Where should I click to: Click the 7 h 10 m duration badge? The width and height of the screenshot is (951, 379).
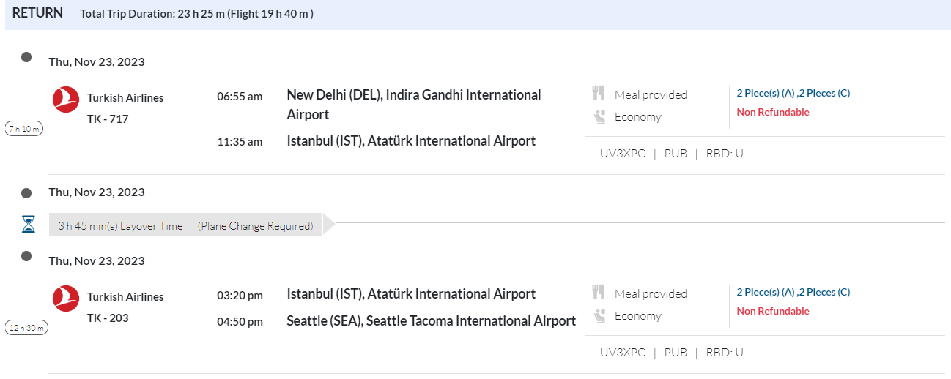click(25, 129)
